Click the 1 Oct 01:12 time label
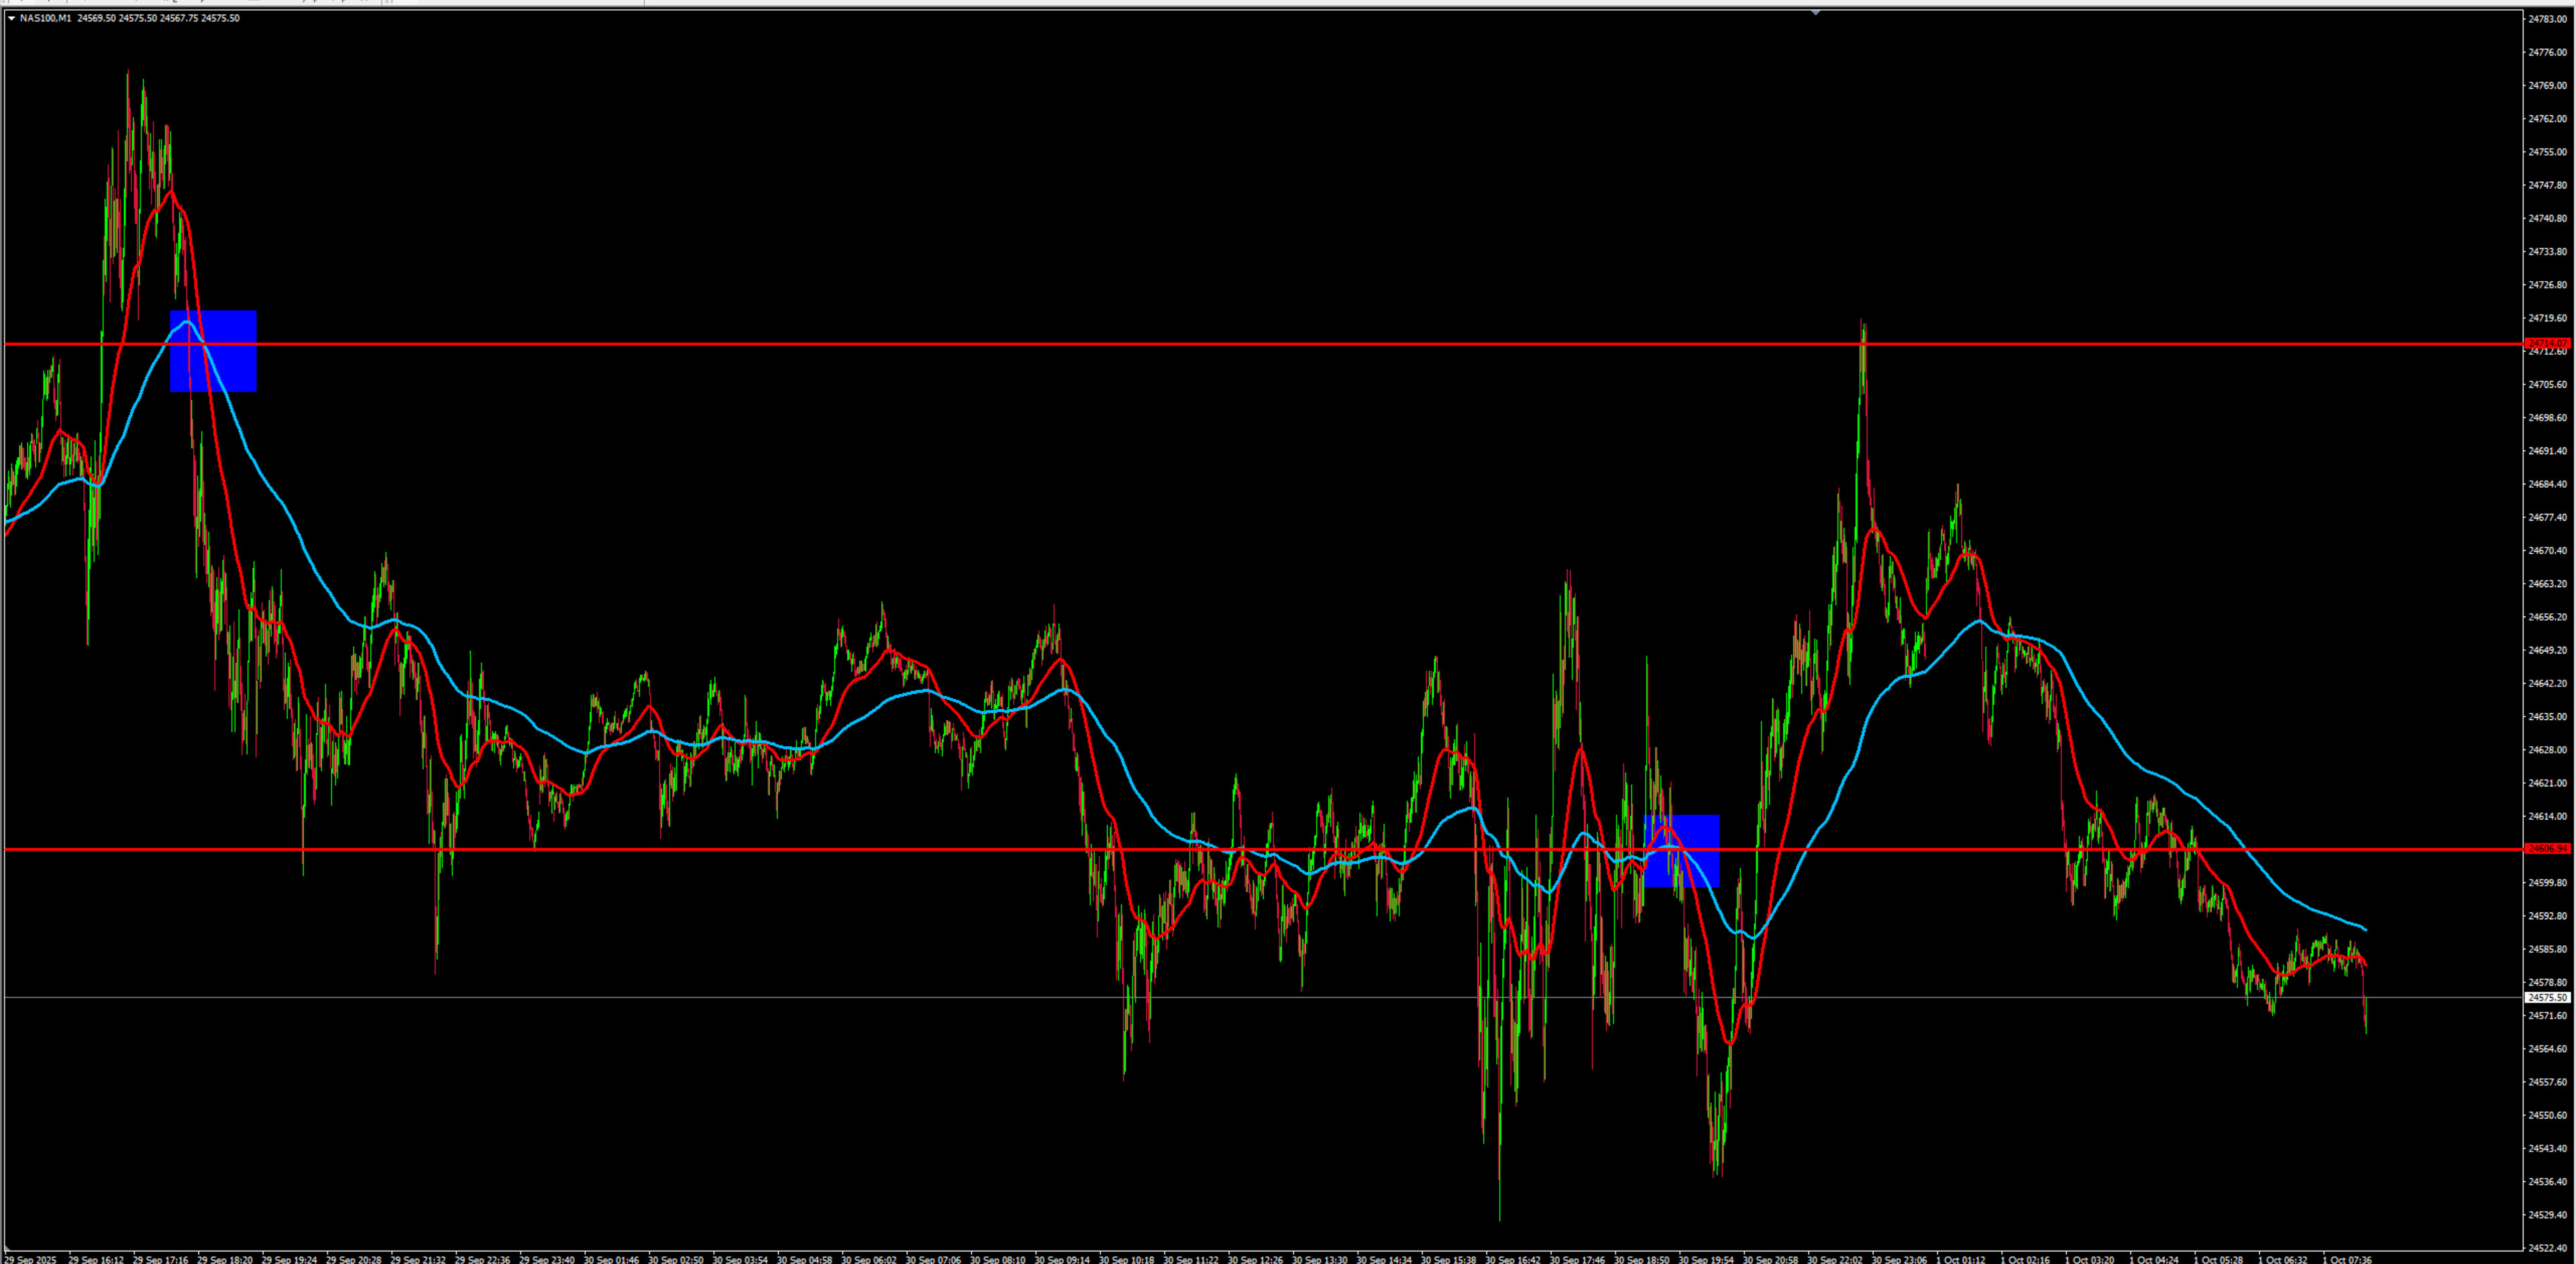This screenshot has height=1264, width=2576. [x=1961, y=1259]
